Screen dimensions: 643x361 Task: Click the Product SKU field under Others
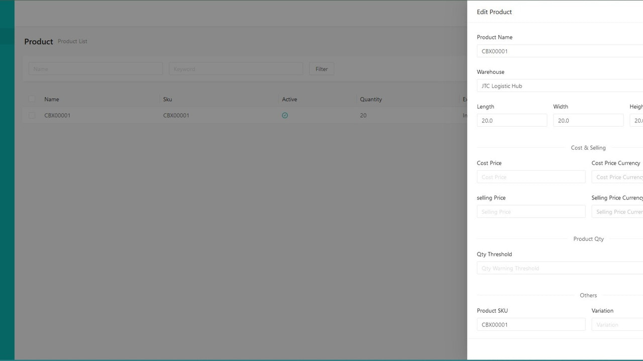click(x=531, y=324)
